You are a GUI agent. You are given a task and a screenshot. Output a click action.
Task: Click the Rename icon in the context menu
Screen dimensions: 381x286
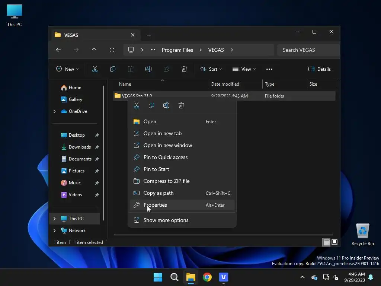166,105
